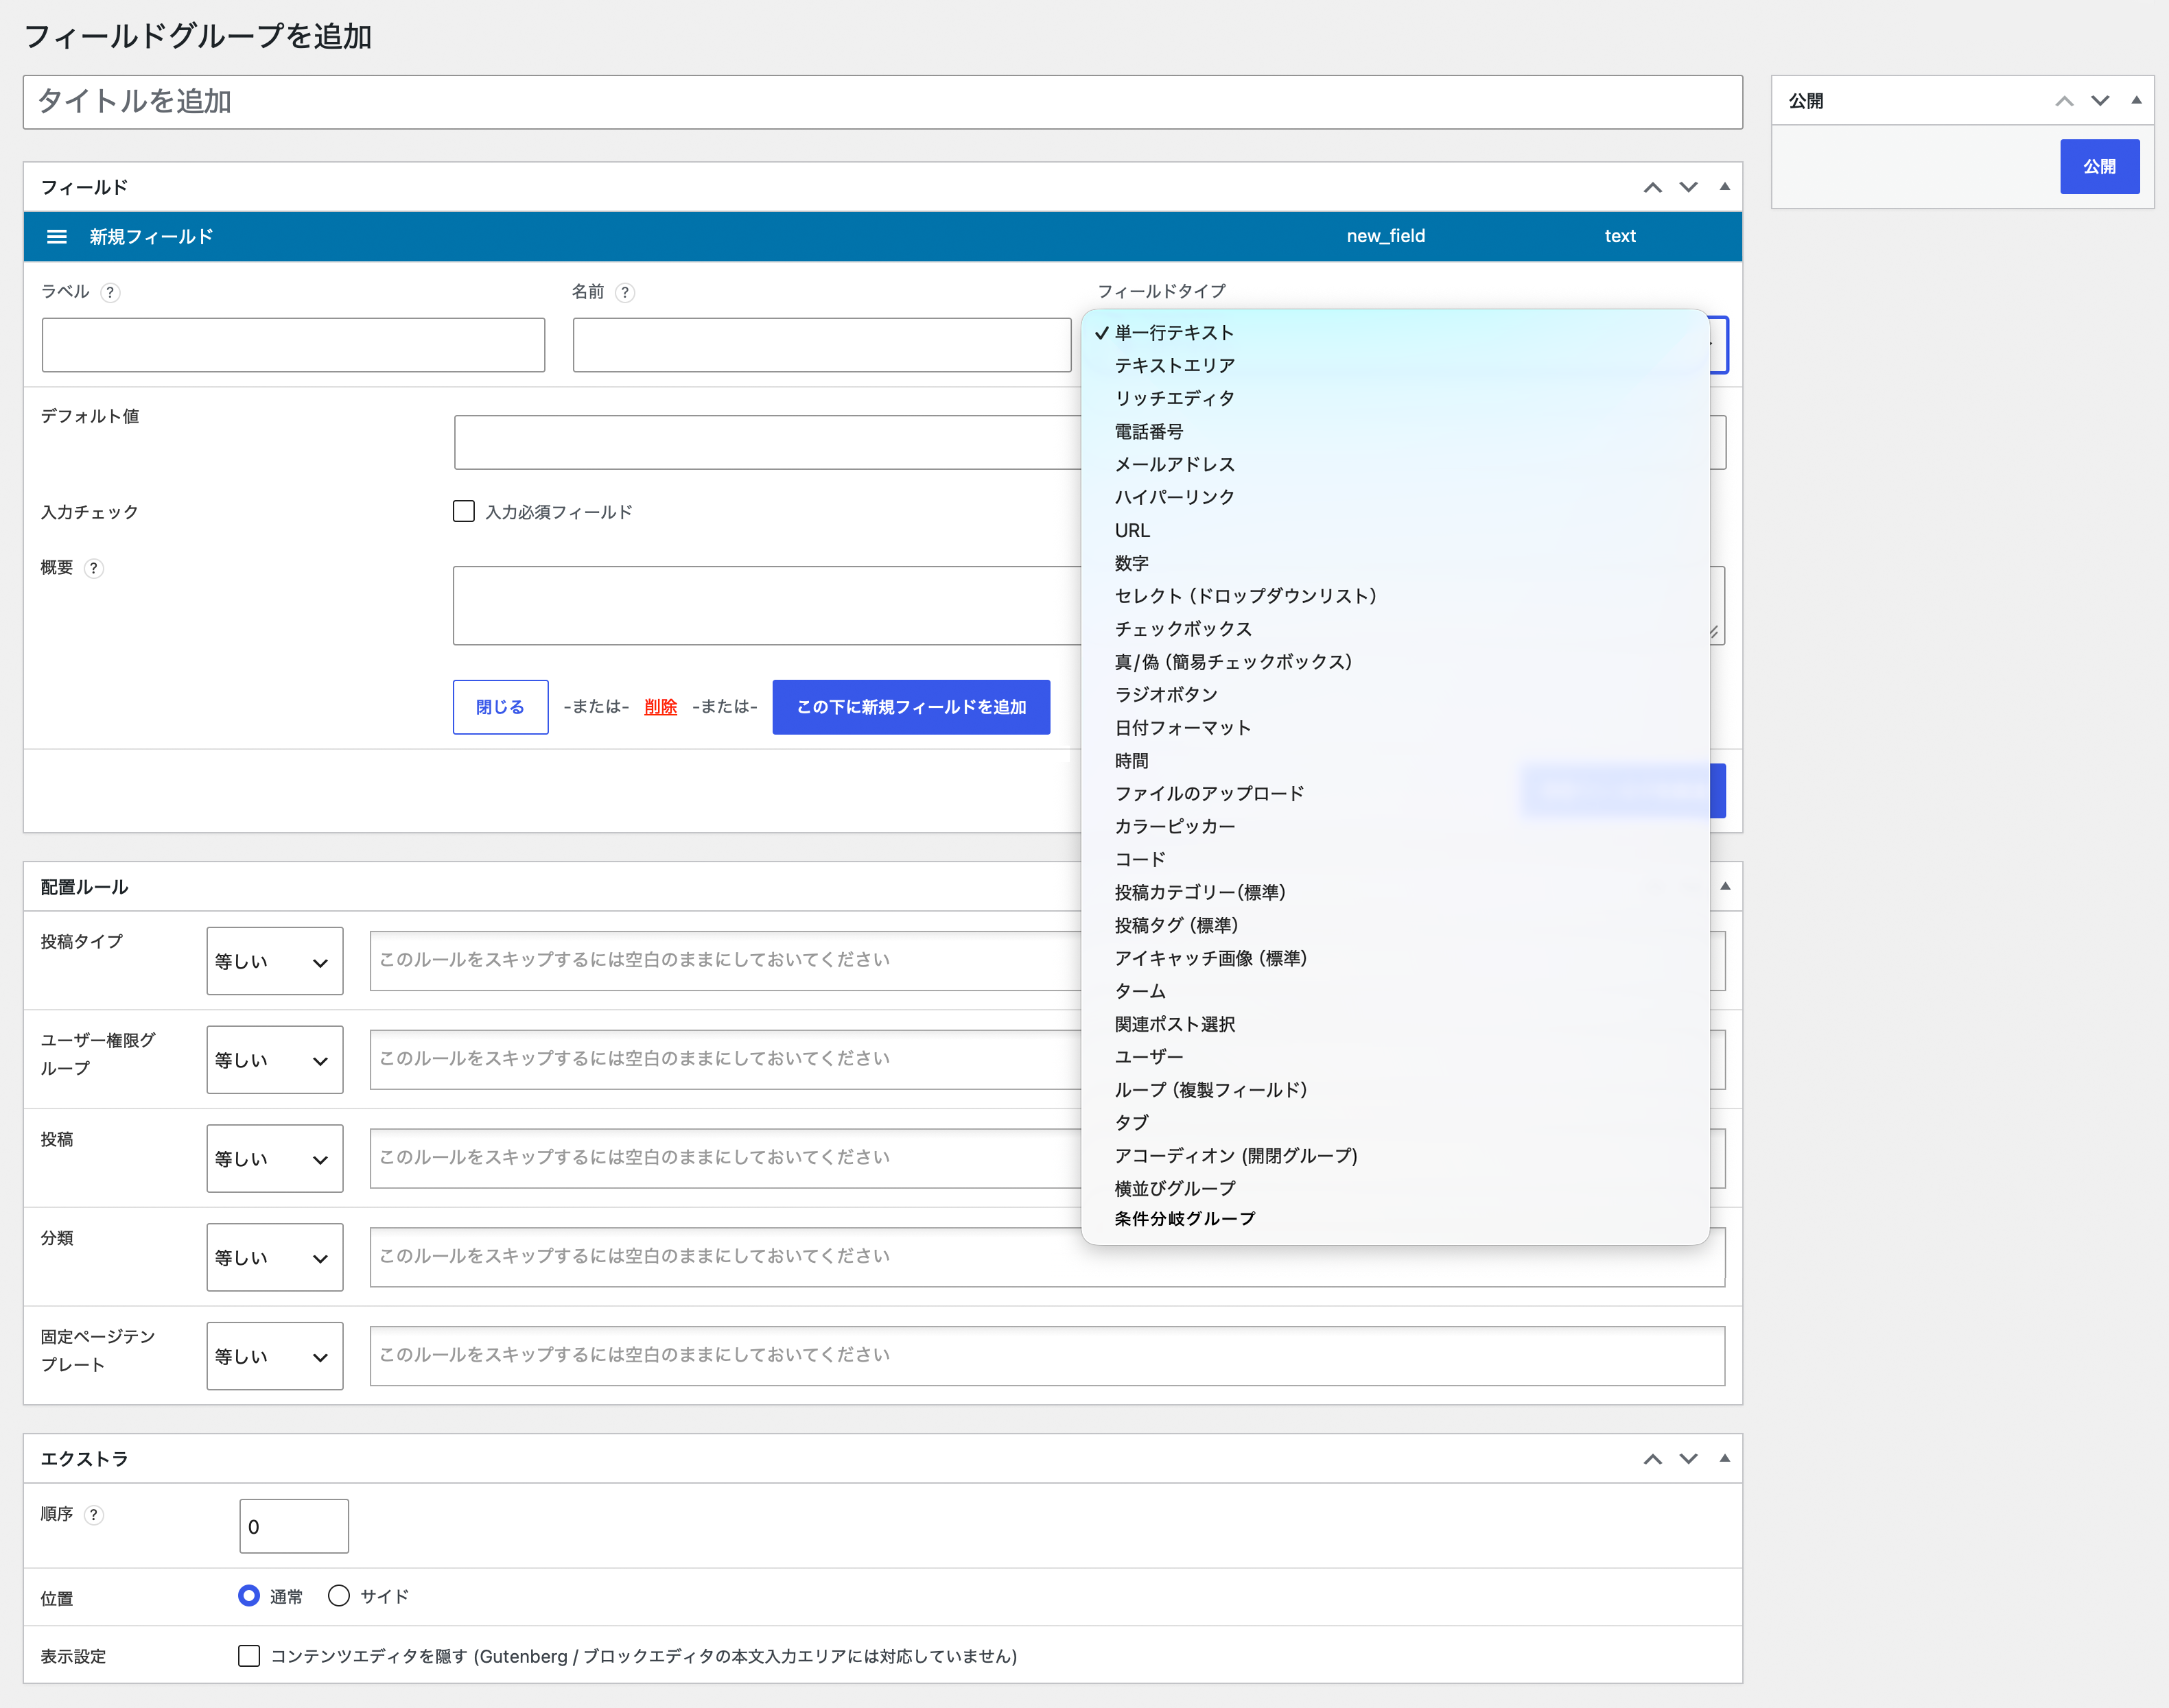2169x1708 pixels.
Task: Click the タイトルを追加 title field
Action: tap(882, 102)
